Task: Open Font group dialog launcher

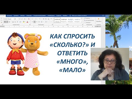Action: click(30, 25)
